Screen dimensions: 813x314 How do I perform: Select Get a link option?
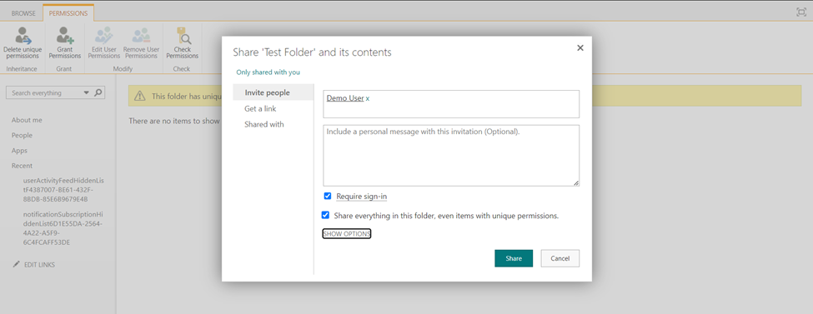point(260,109)
